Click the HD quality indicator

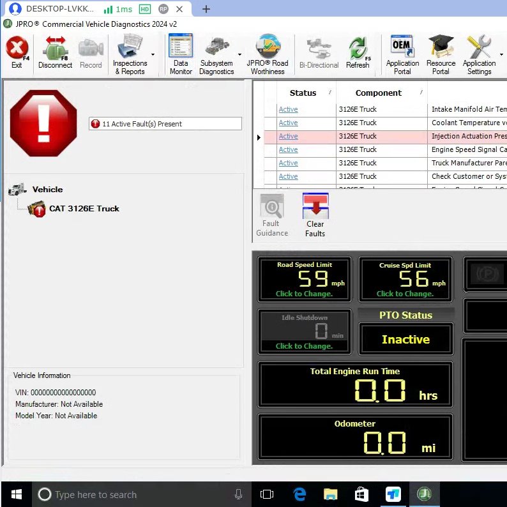144,9
